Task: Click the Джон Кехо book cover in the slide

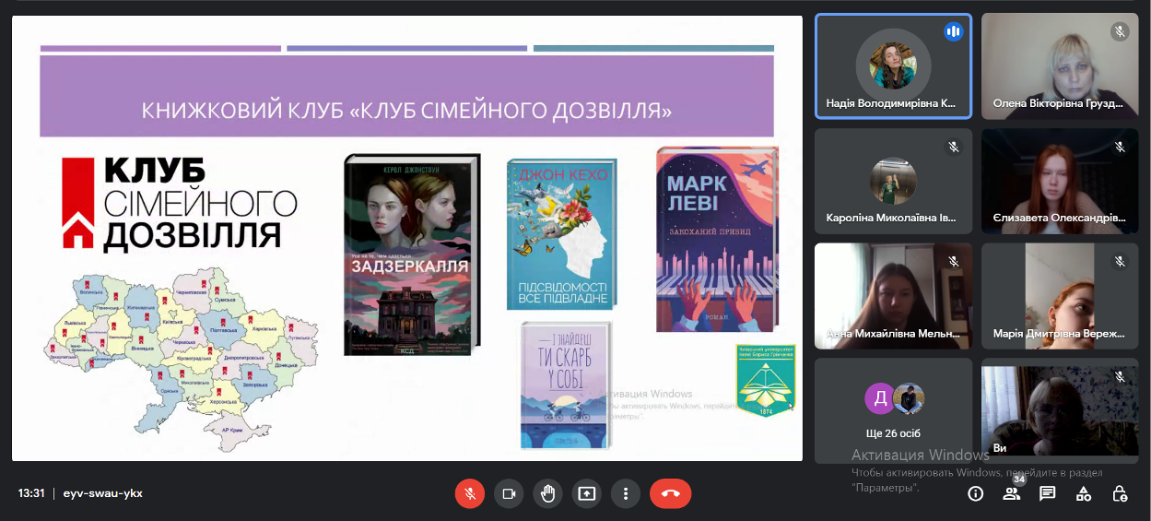Action: (561, 233)
